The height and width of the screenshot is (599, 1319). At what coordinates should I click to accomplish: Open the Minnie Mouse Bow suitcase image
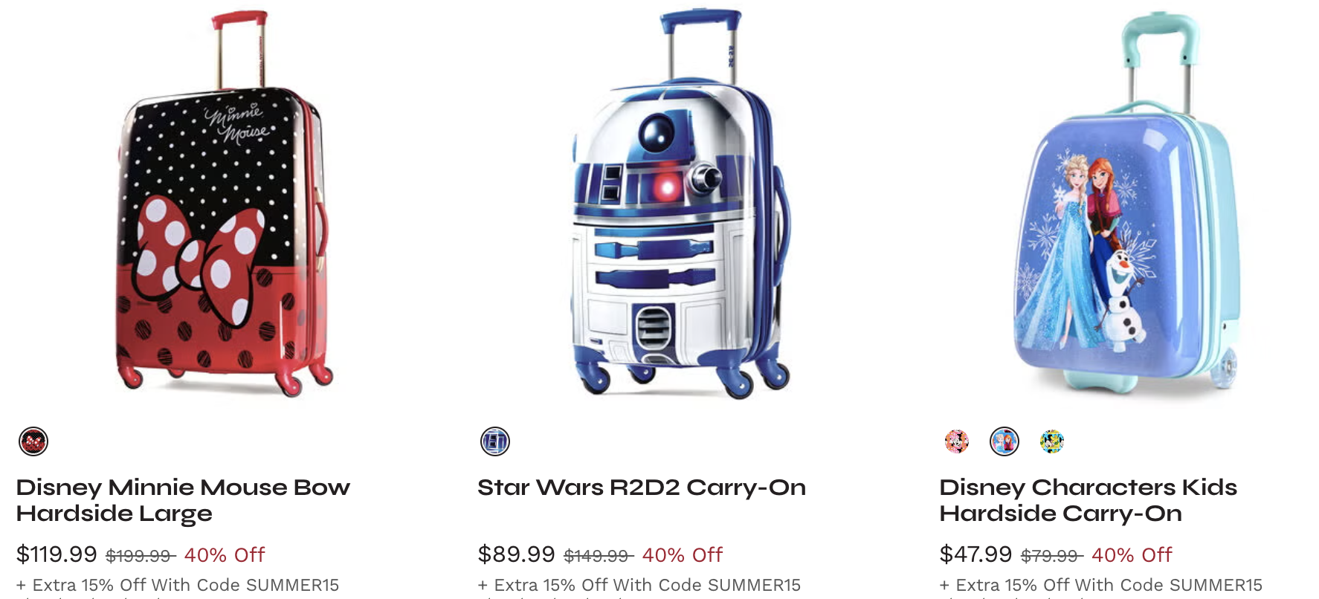pyautogui.click(x=223, y=202)
